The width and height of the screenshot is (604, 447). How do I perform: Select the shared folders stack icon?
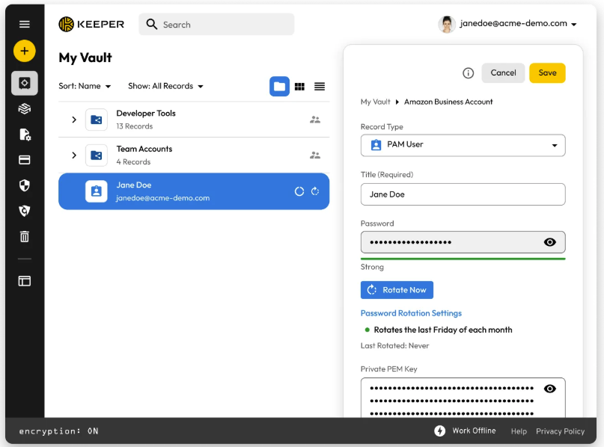click(x=24, y=108)
